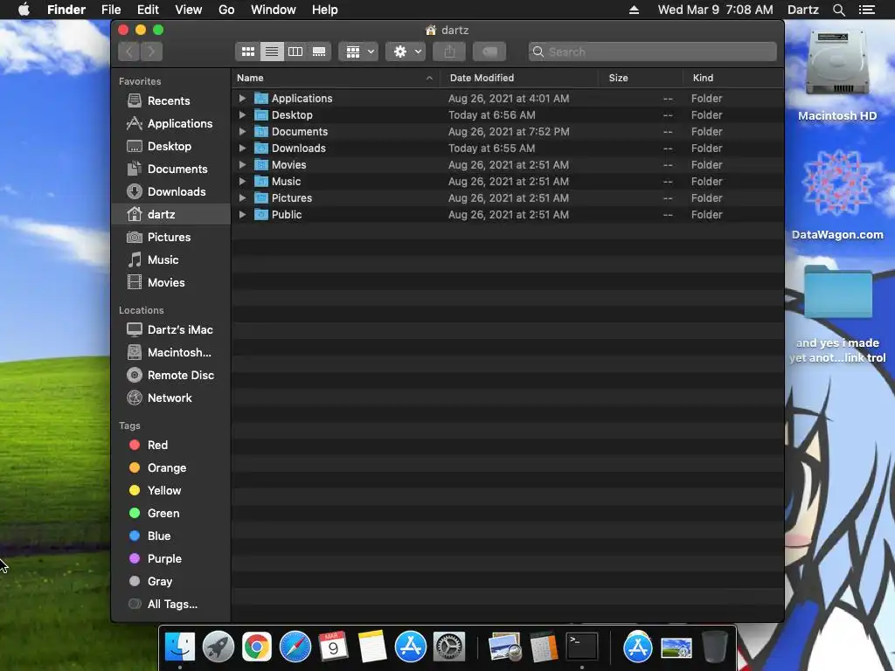Select Music in sidebar Favorites
895x671 pixels.
tap(170, 259)
